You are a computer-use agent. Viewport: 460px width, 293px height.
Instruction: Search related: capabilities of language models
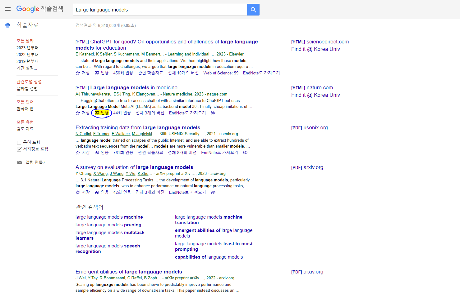point(209,257)
